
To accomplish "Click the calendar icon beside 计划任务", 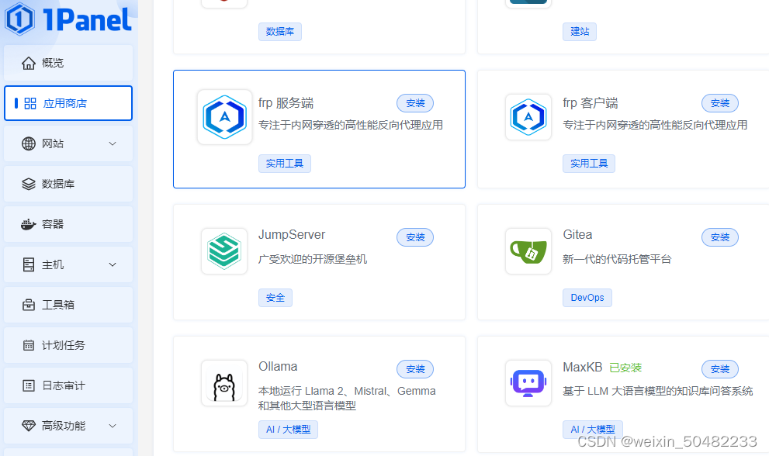I will click(x=29, y=344).
